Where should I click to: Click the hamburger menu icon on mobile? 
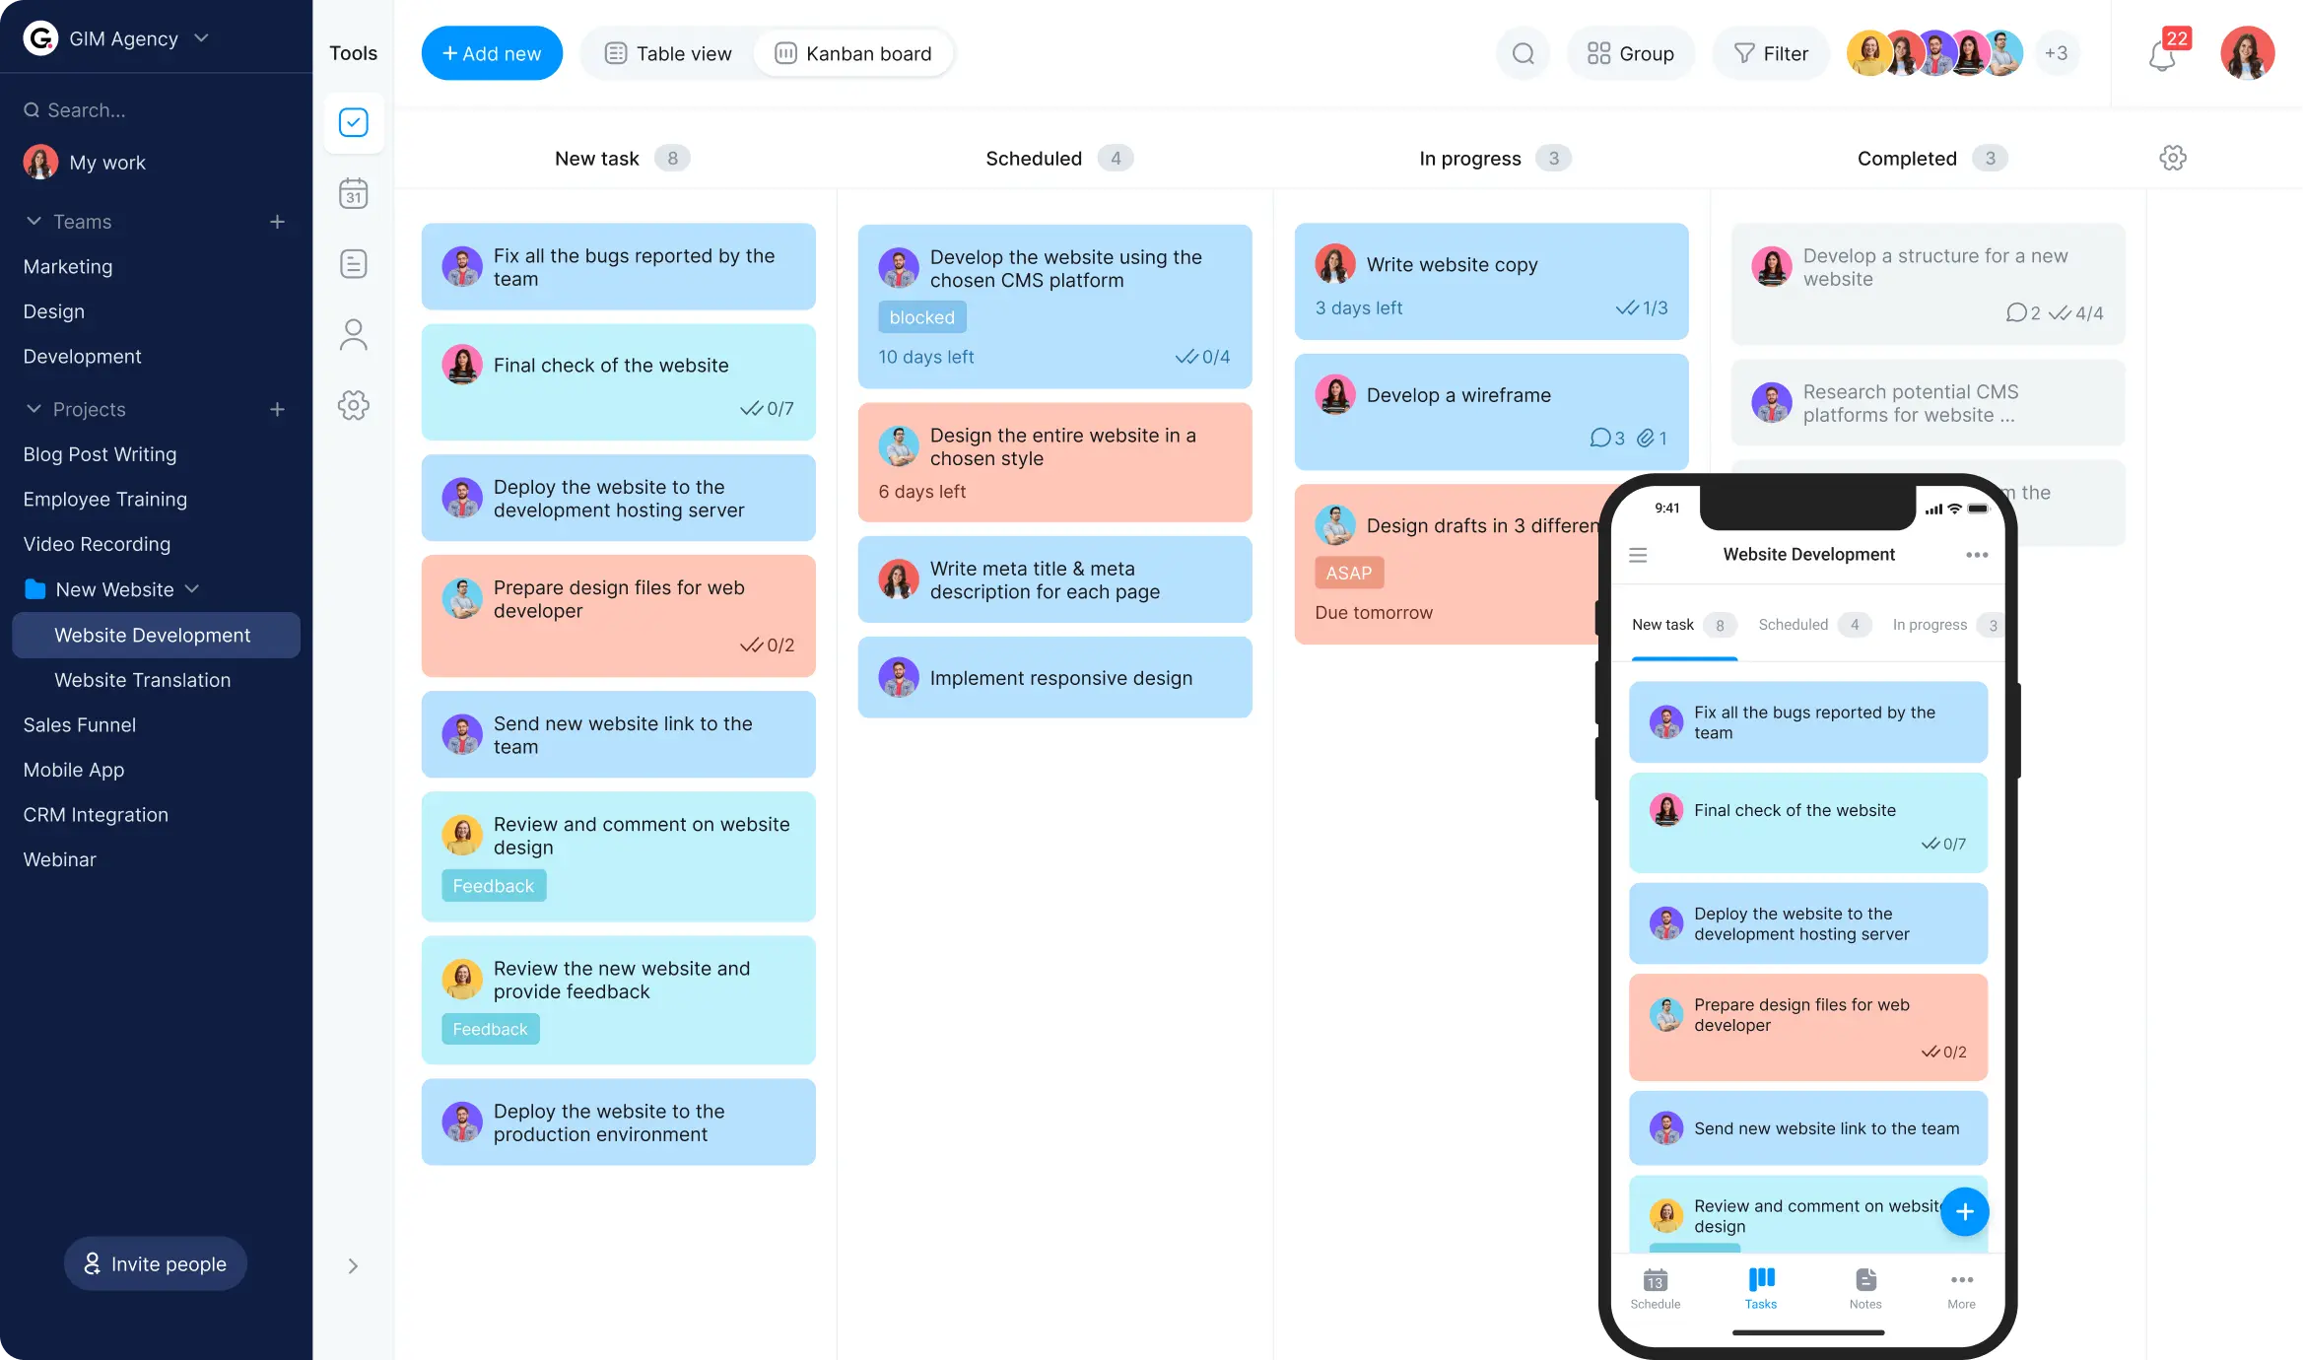point(1638,554)
